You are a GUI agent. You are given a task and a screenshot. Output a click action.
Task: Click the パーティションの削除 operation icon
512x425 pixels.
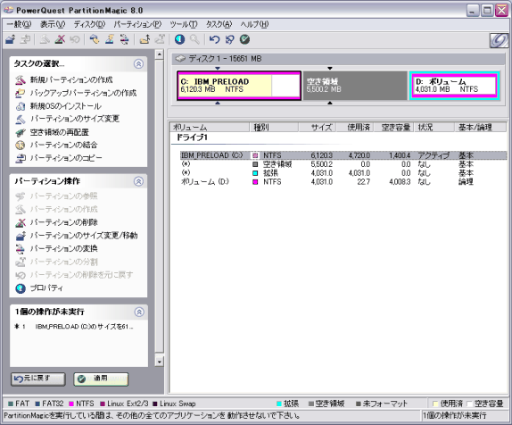point(21,222)
